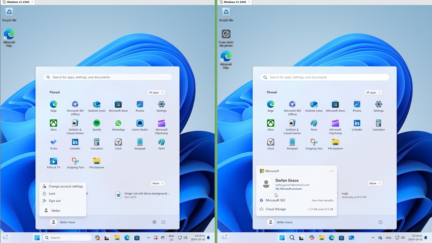Open WhatsApp in the 23H2 Start menu
The image size is (432, 243).
(x=118, y=125)
